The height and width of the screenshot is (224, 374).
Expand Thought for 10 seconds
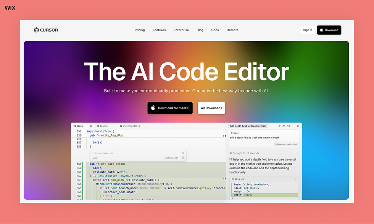[x=244, y=153]
